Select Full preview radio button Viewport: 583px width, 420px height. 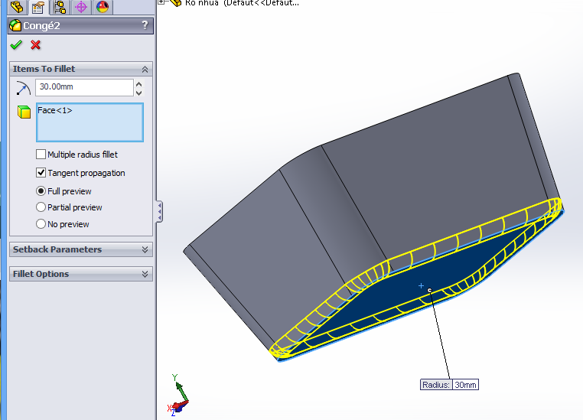[41, 191]
